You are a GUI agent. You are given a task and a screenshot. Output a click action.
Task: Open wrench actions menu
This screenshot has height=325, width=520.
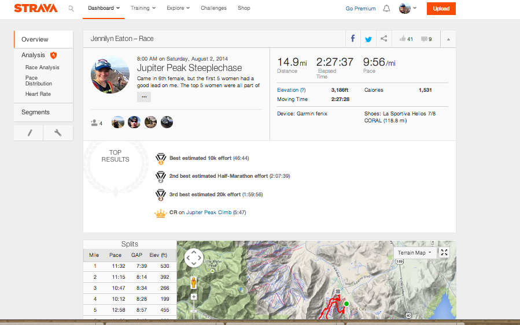(58, 133)
